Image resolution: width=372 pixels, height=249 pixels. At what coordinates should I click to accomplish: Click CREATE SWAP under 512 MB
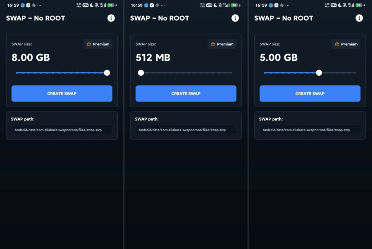[x=186, y=94]
